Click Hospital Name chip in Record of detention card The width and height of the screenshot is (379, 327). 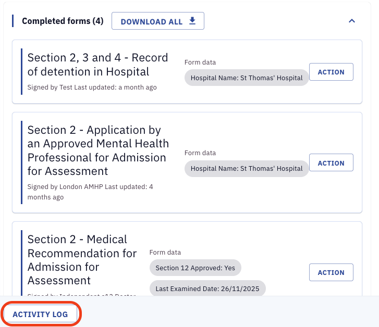(247, 78)
